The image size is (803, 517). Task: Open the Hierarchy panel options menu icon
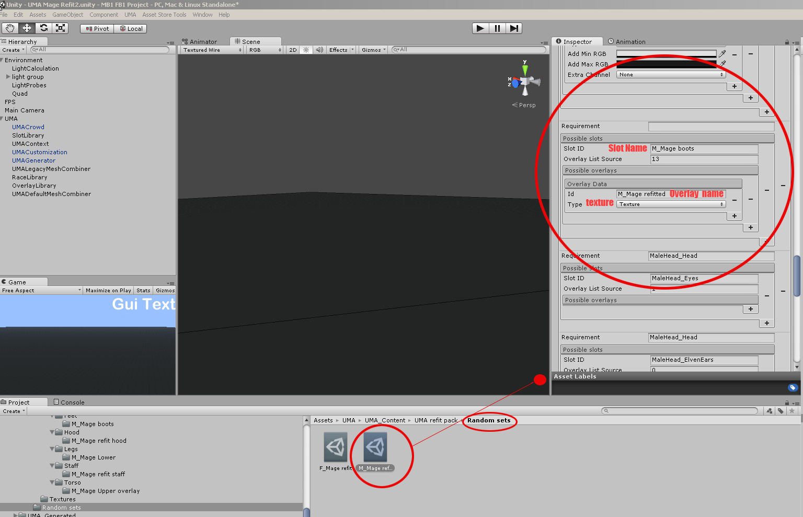pyautogui.click(x=170, y=42)
